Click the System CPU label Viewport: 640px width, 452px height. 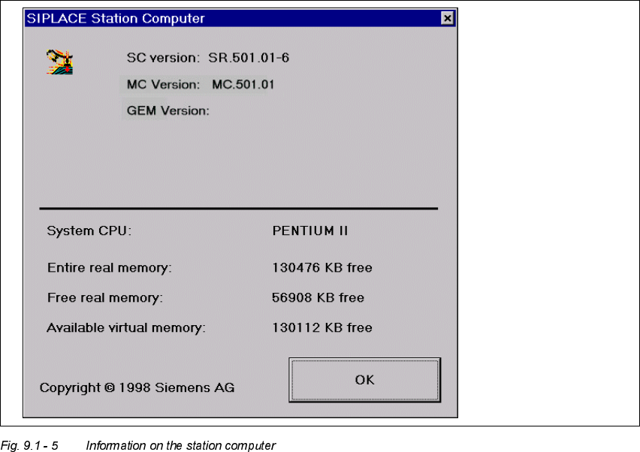click(x=89, y=231)
